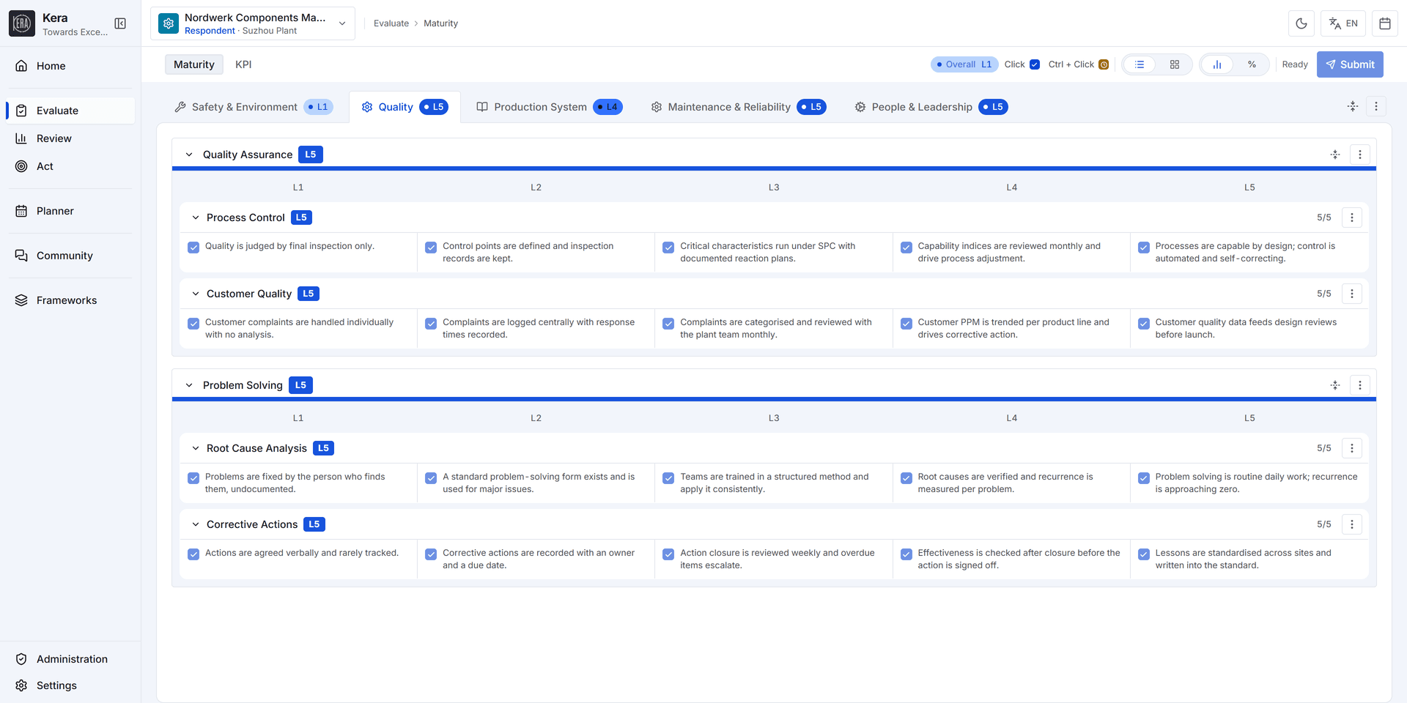Collapse the Customer Quality row
The width and height of the screenshot is (1407, 703).
pos(196,294)
